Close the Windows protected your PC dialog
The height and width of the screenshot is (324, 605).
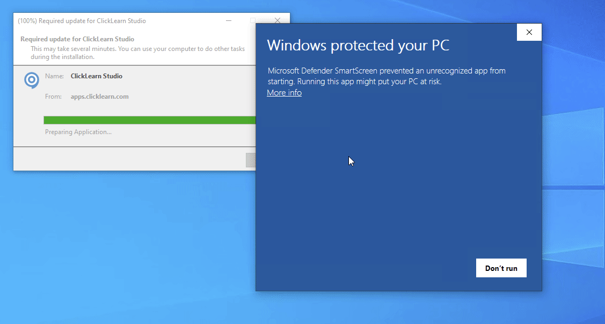click(529, 32)
